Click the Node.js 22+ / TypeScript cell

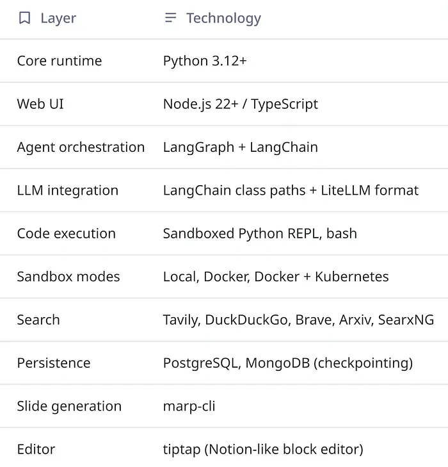point(241,104)
